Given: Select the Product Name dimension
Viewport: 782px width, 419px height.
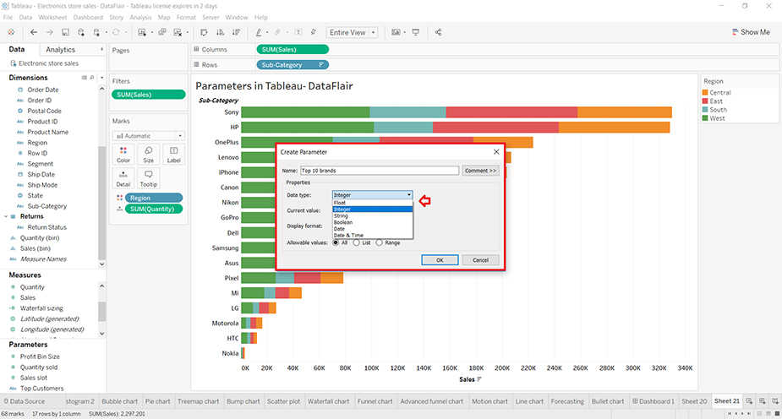Looking at the screenshot, I should click(48, 132).
